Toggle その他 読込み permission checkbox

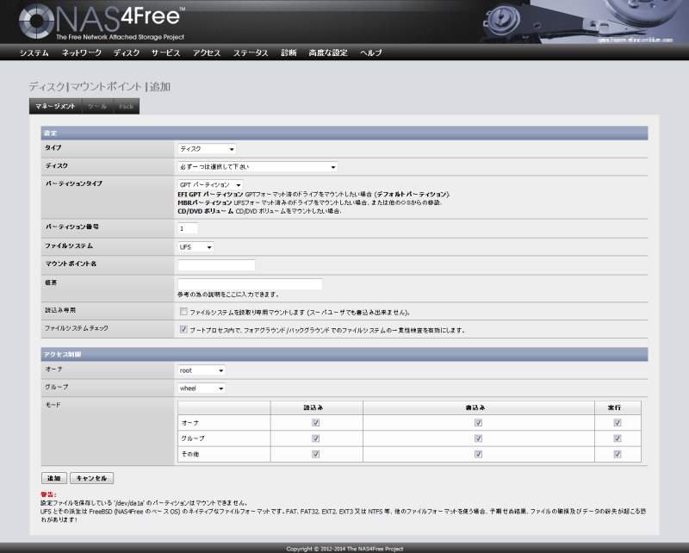tap(315, 454)
